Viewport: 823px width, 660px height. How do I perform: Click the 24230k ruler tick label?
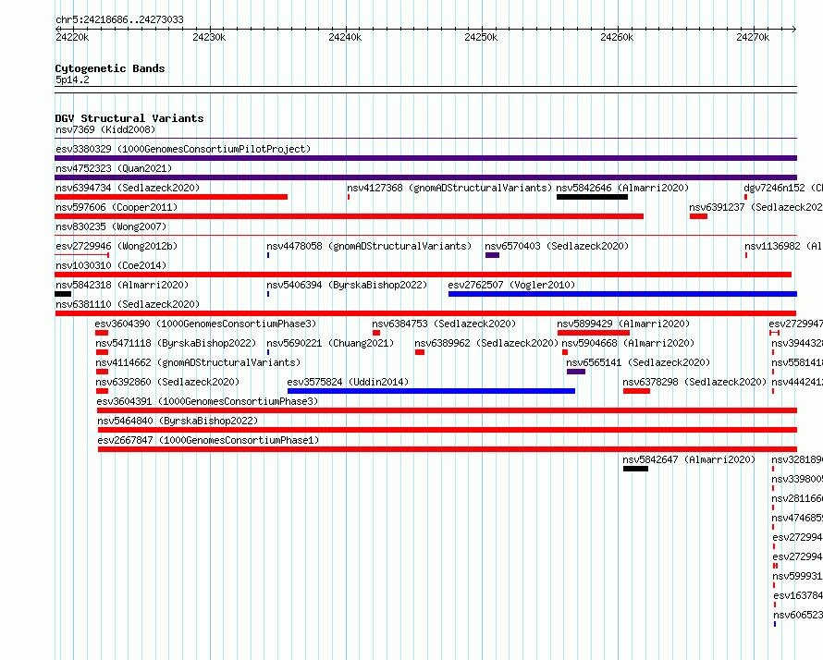coord(209,37)
